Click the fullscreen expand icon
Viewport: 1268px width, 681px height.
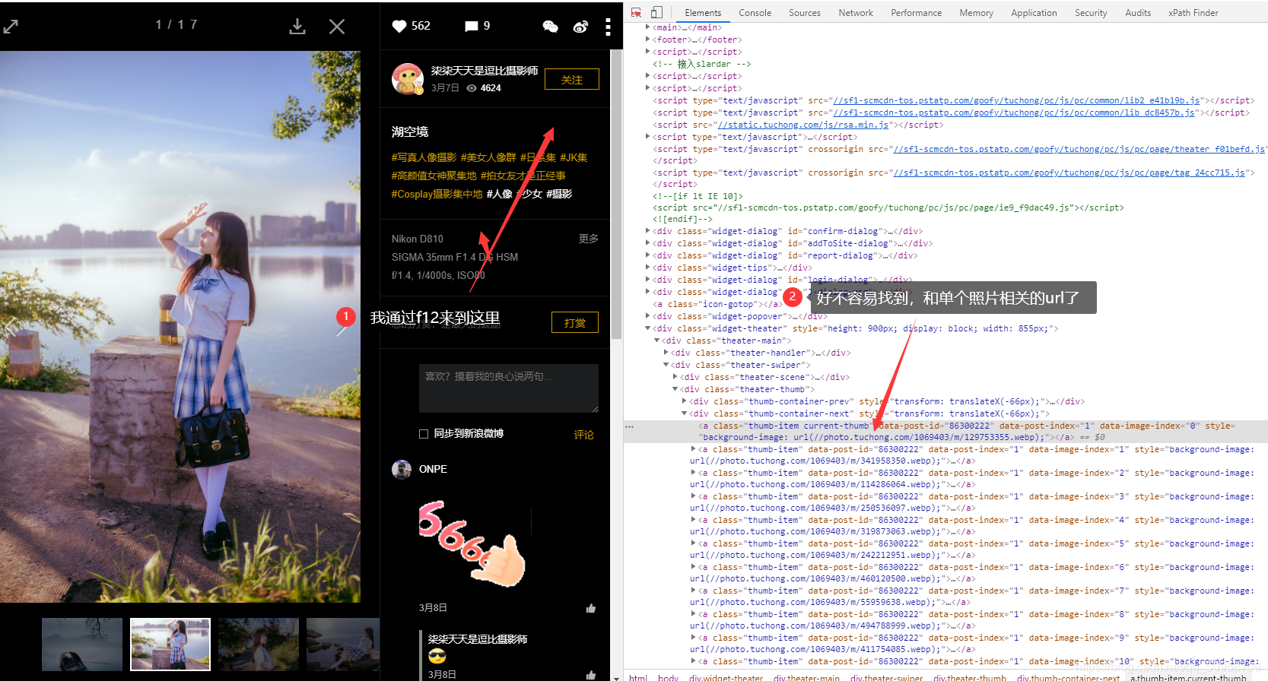tap(11, 27)
